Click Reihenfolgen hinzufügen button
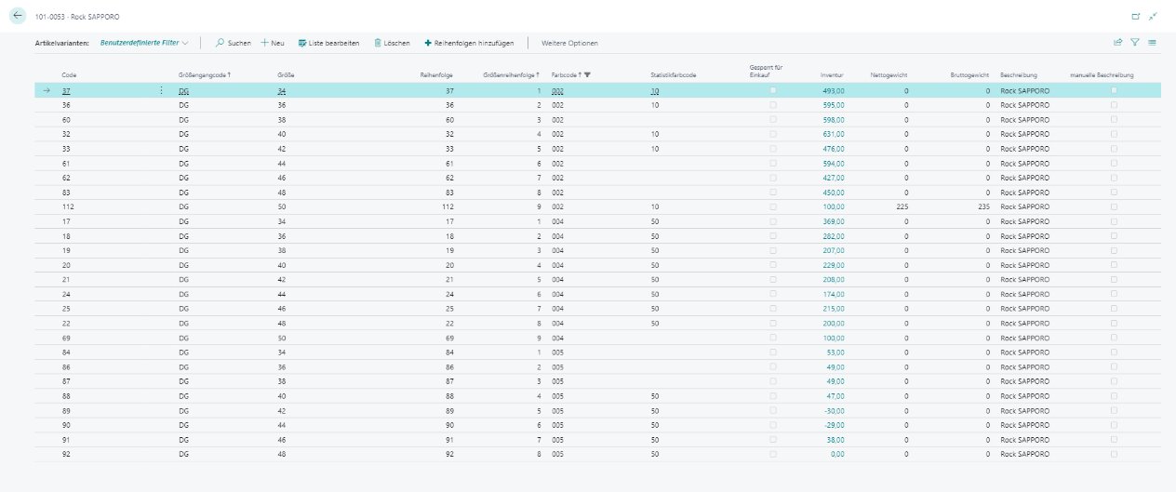This screenshot has width=1176, height=492. pyautogui.click(x=470, y=43)
